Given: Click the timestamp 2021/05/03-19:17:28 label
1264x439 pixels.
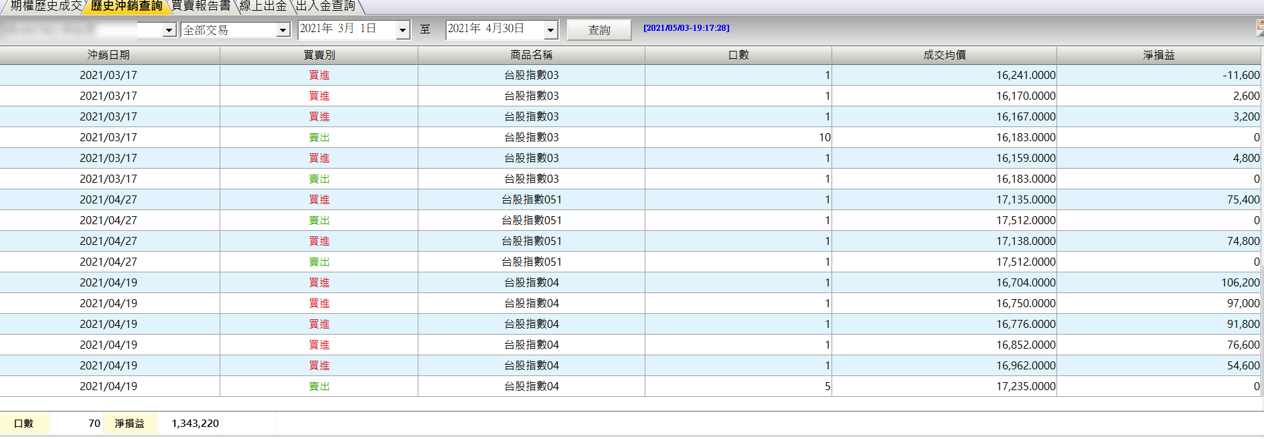Looking at the screenshot, I should 686,28.
